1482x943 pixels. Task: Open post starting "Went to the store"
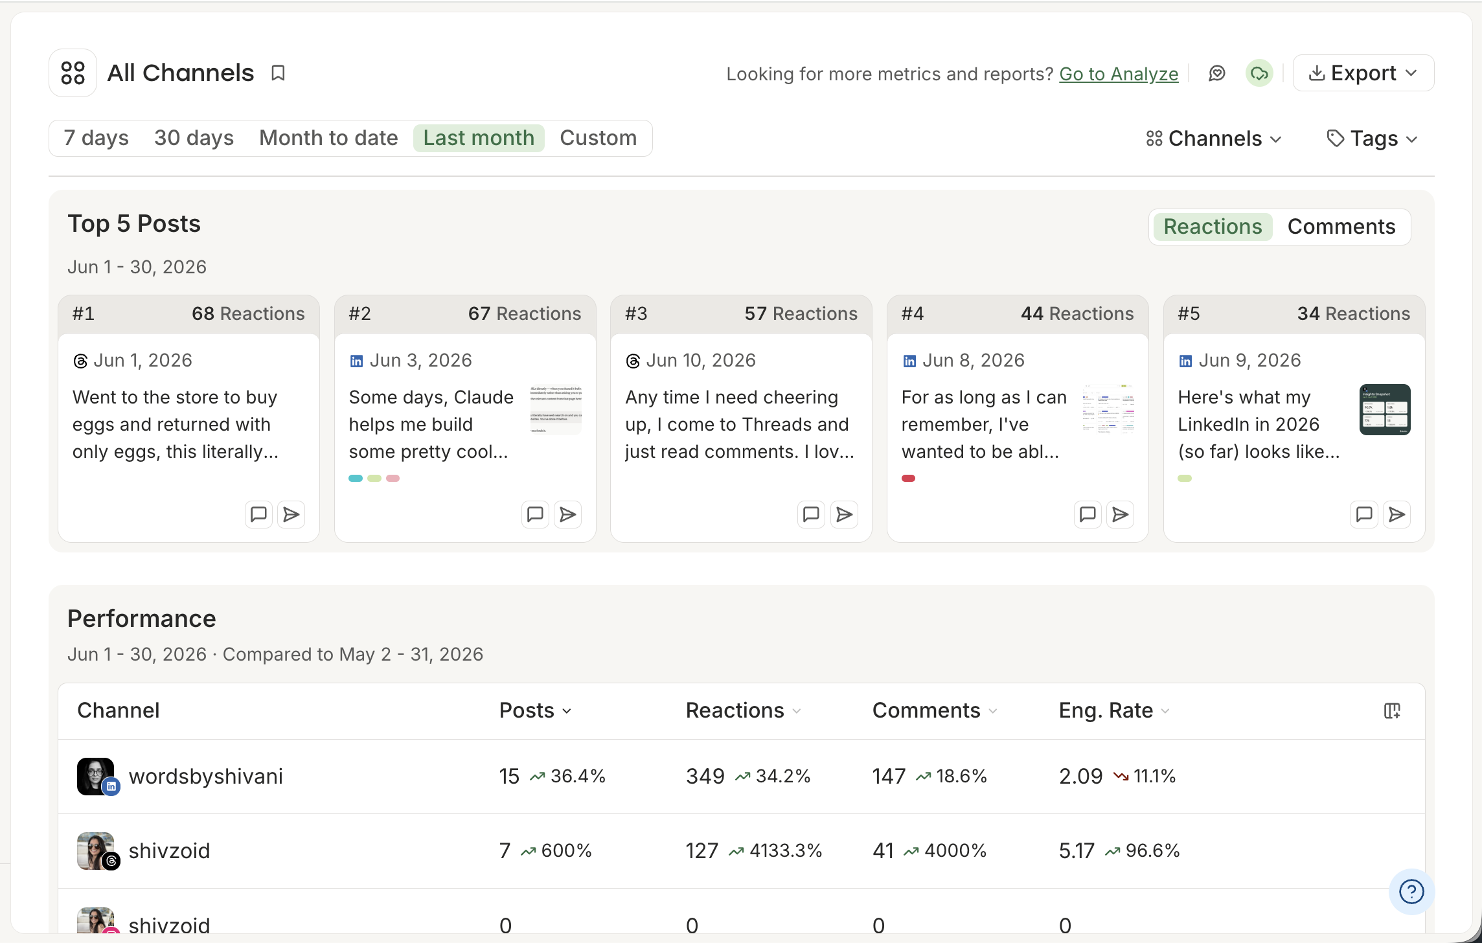pos(176,424)
